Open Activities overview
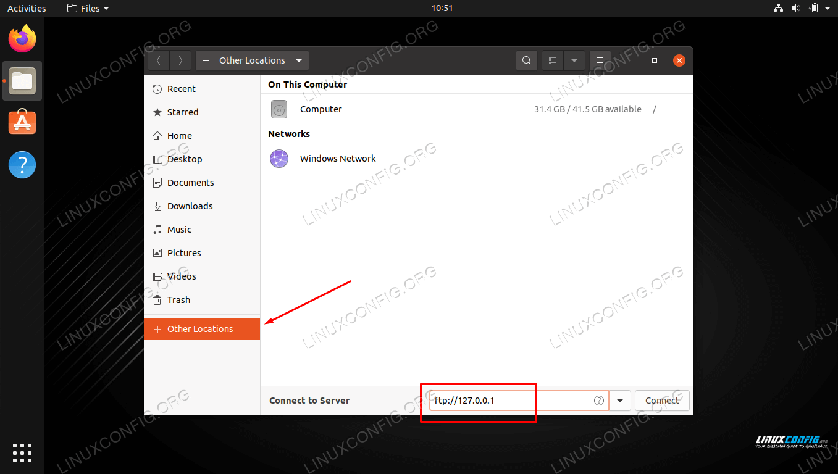The height and width of the screenshot is (474, 838). [x=27, y=8]
